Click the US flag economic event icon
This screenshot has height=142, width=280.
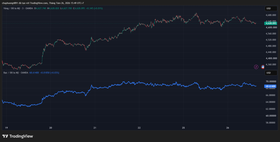[263, 67]
